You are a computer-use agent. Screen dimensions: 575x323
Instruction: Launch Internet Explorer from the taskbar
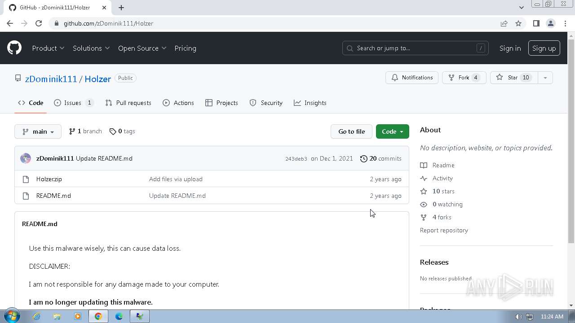36,316
